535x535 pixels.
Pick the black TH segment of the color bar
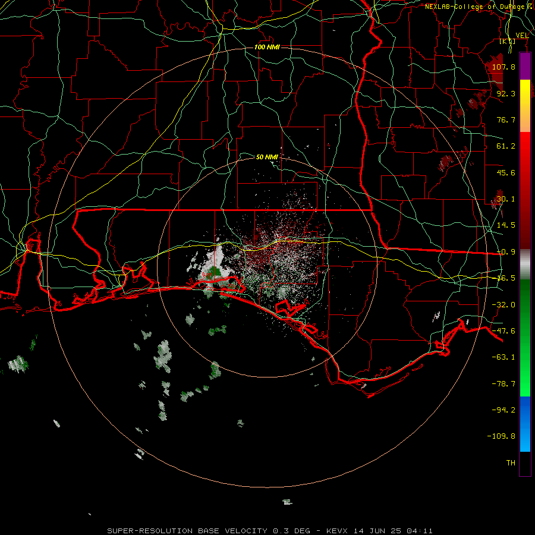[525, 464]
